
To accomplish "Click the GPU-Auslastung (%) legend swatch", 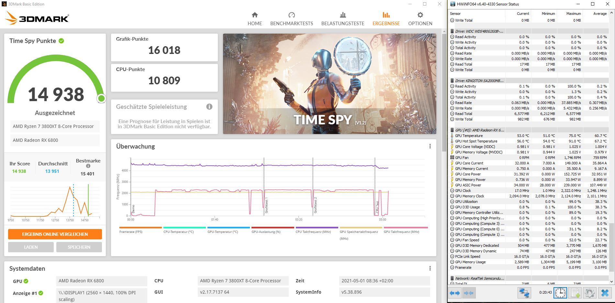I will point(273,227).
